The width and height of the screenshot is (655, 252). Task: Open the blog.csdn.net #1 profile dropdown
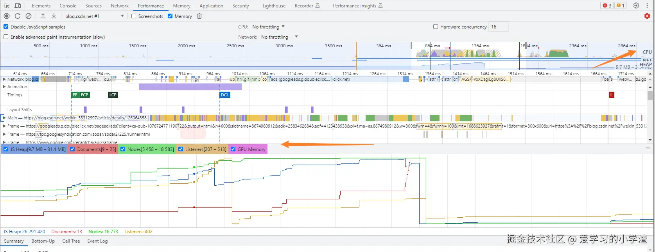tap(94, 16)
